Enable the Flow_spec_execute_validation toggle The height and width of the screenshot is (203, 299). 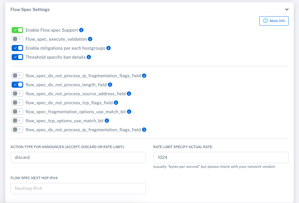coord(17,39)
